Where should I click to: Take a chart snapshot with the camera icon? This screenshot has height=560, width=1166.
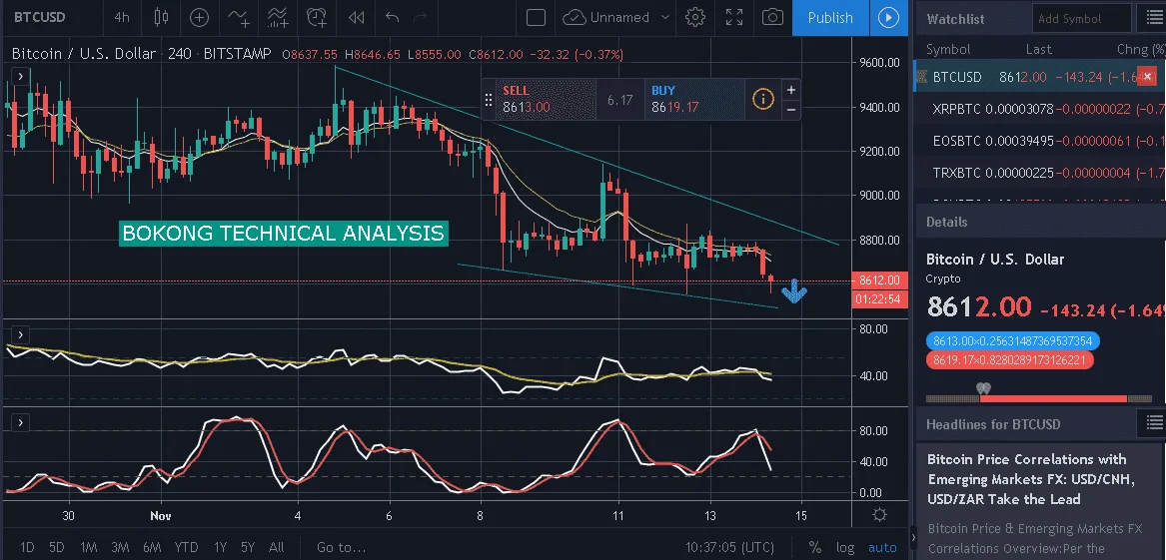[x=772, y=17]
